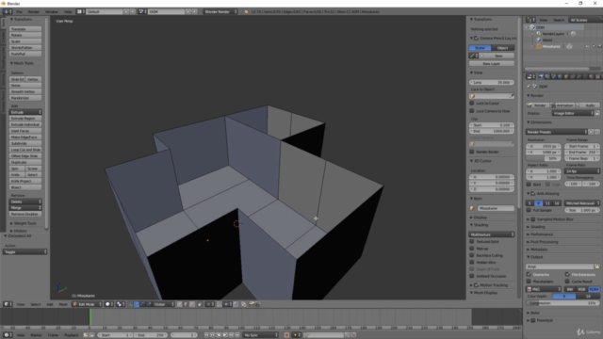Click the Material properties tab icon
603x339 pixels.
pyautogui.click(x=592, y=77)
